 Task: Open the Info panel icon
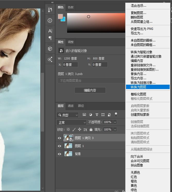[x=50, y=20]
